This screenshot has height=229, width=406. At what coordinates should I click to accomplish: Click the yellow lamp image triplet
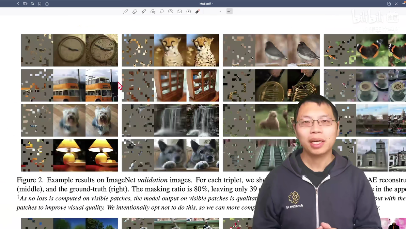coord(69,155)
